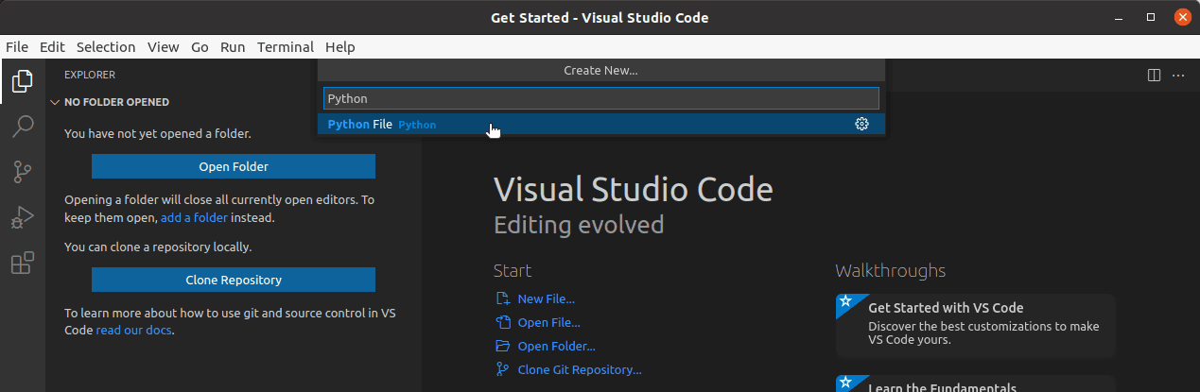Open the Selection menu
This screenshot has height=392, width=1200.
click(x=106, y=47)
